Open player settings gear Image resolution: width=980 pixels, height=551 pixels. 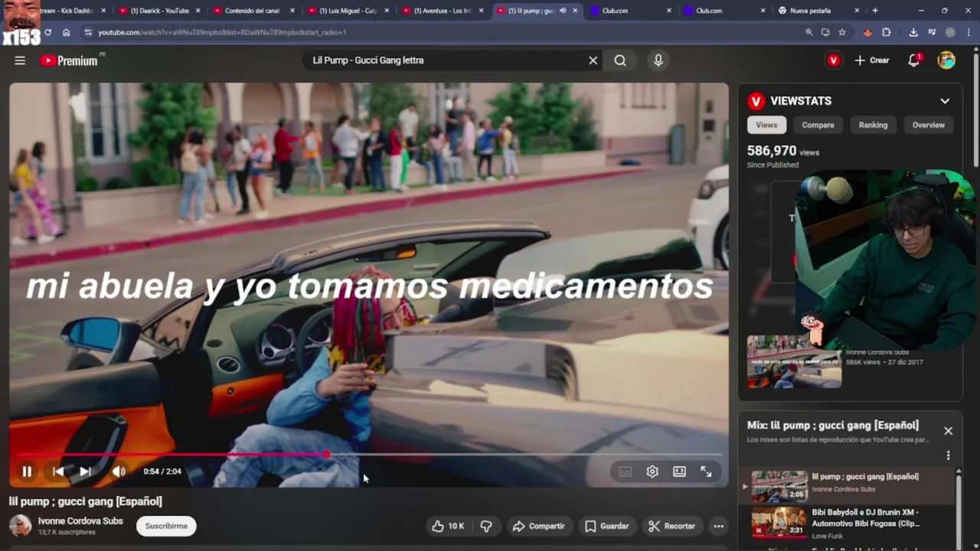[652, 471]
